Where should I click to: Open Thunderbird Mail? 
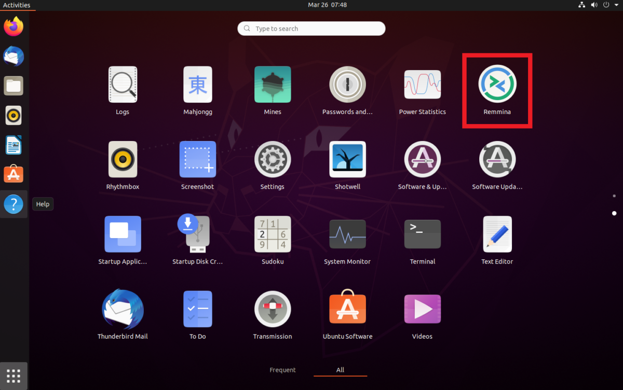pyautogui.click(x=123, y=309)
